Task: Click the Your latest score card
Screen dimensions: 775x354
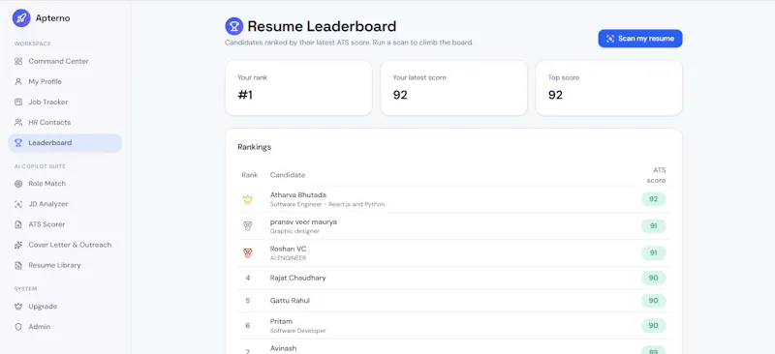Action: click(453, 88)
